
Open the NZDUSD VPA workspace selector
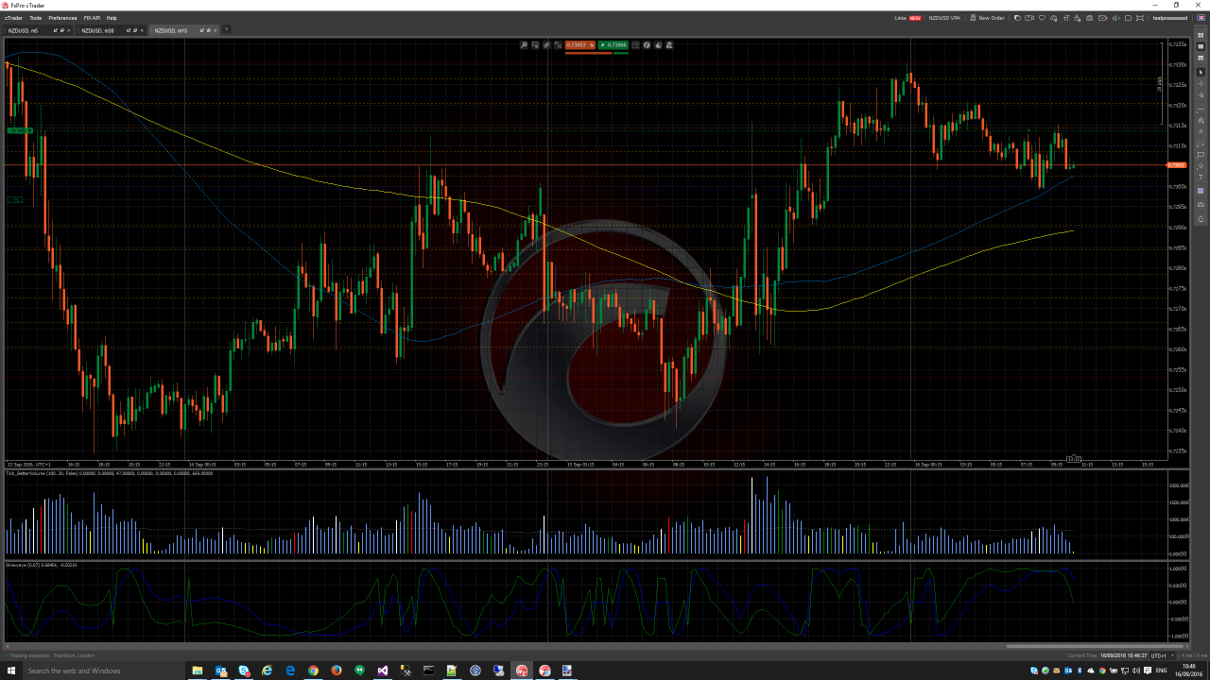click(944, 18)
